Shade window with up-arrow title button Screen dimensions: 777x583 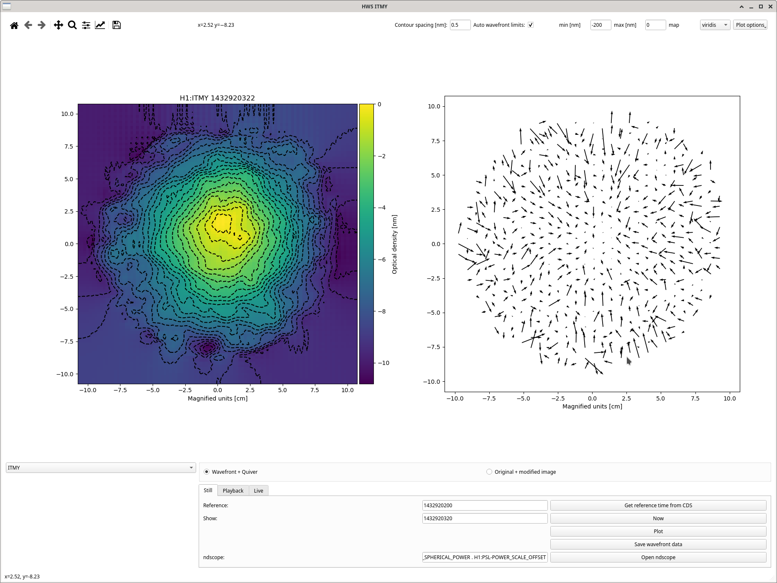(741, 6)
